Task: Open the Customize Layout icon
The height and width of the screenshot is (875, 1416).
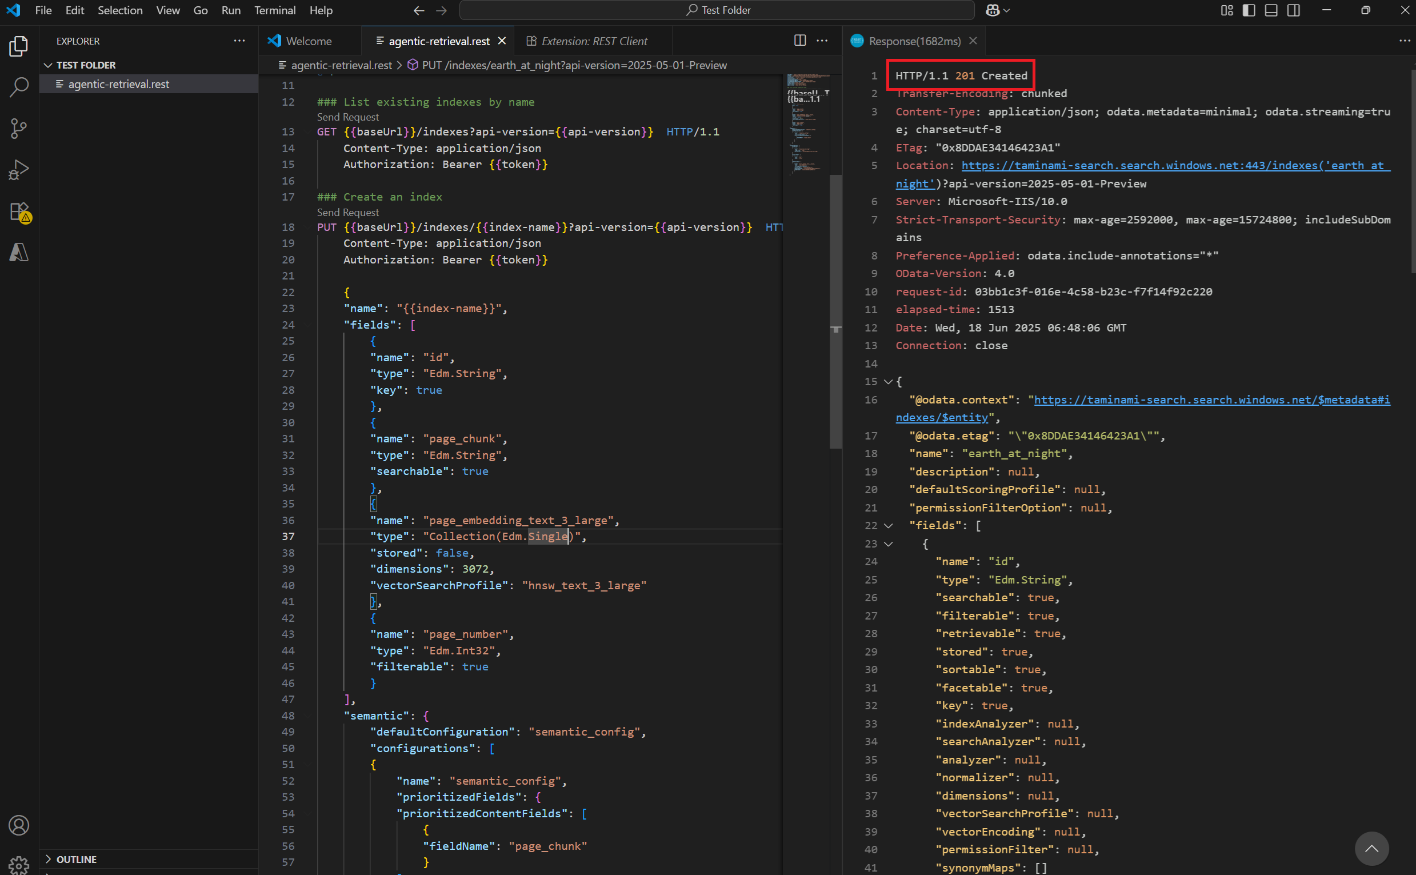Action: [1227, 10]
